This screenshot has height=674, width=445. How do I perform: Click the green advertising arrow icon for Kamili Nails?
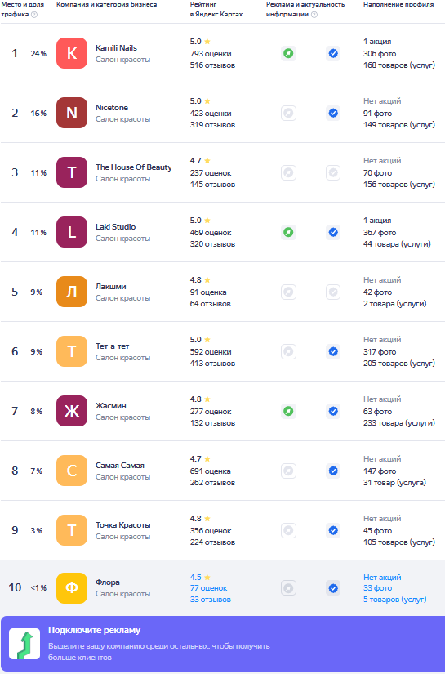[x=289, y=54]
